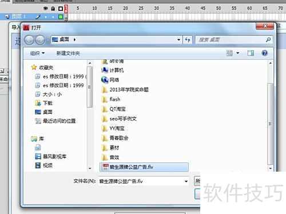Toggle the green outline square of layer 1
This screenshot has width=286, height=214.
(x=61, y=17)
